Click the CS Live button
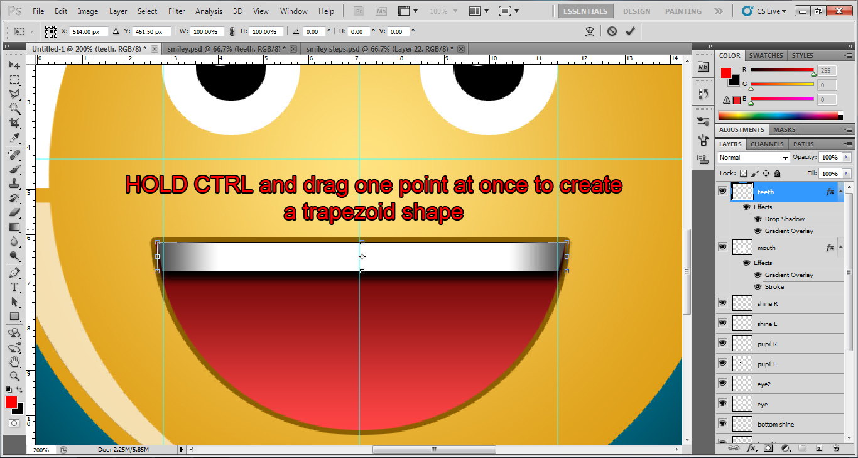 768,11
